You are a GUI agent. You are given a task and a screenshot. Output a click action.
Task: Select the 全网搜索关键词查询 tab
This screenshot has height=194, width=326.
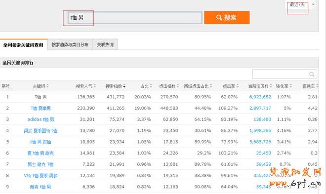(x=23, y=45)
